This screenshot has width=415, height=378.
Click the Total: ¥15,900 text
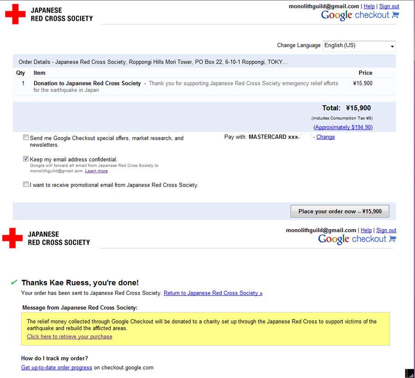(346, 108)
